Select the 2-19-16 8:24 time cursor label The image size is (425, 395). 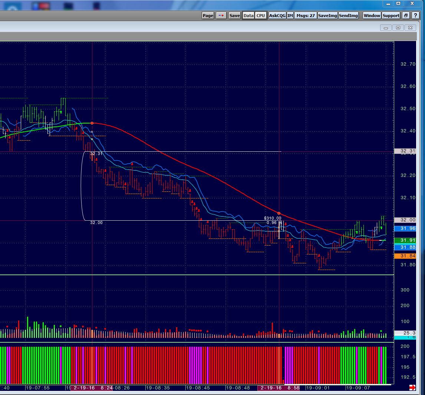tap(92, 388)
